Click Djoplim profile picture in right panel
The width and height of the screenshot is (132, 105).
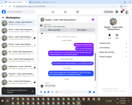[x=113, y=22]
